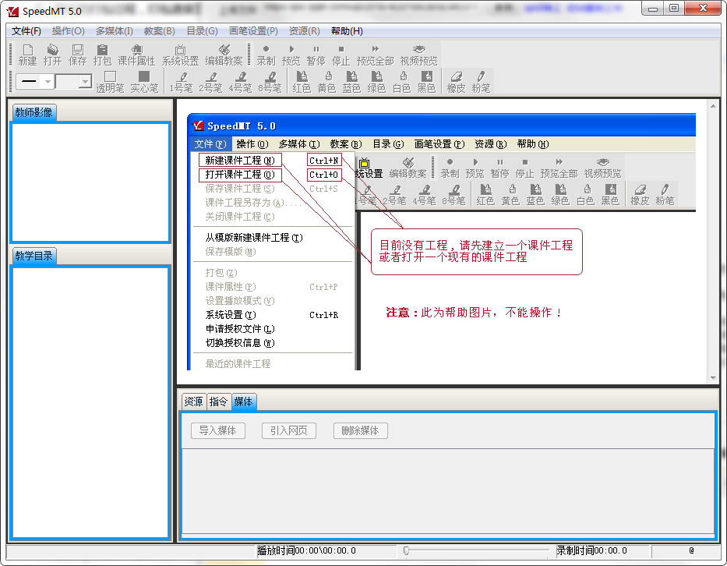Pick the 黄色 yellow pen color
Viewport: 727px width, 566px height.
[326, 82]
